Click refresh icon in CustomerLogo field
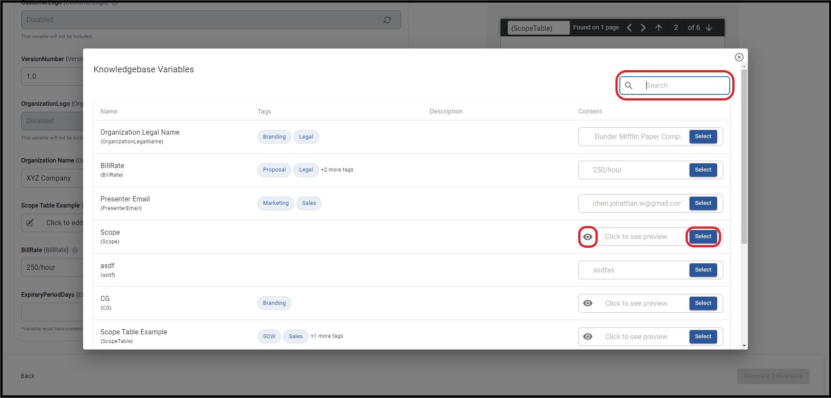831x398 pixels. click(387, 20)
